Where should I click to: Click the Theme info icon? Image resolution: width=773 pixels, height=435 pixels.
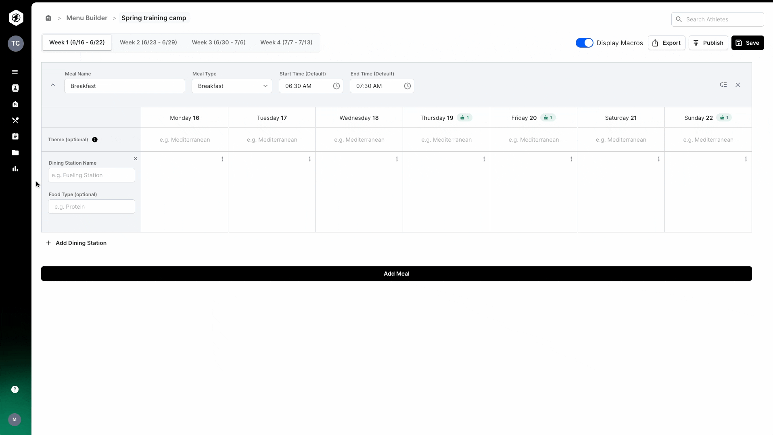95,140
